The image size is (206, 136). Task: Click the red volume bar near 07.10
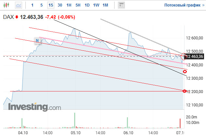click(180, 123)
